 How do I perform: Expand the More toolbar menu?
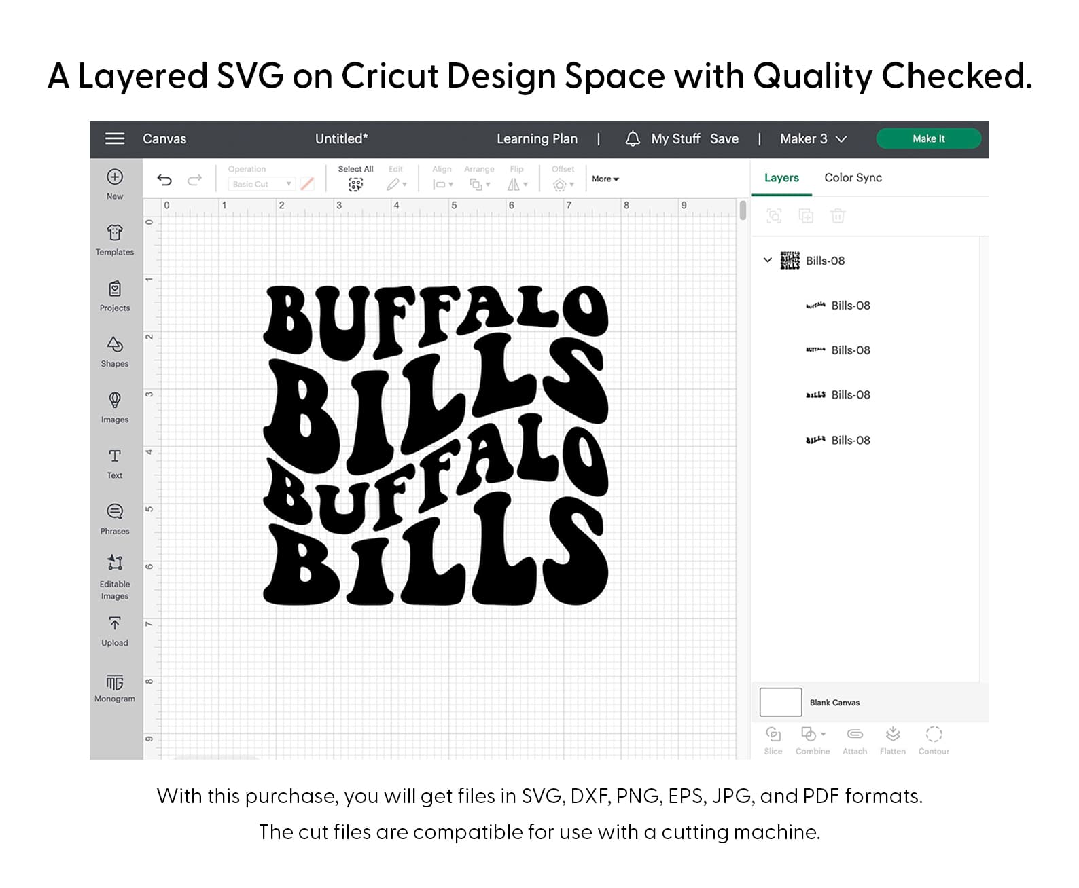(x=605, y=179)
